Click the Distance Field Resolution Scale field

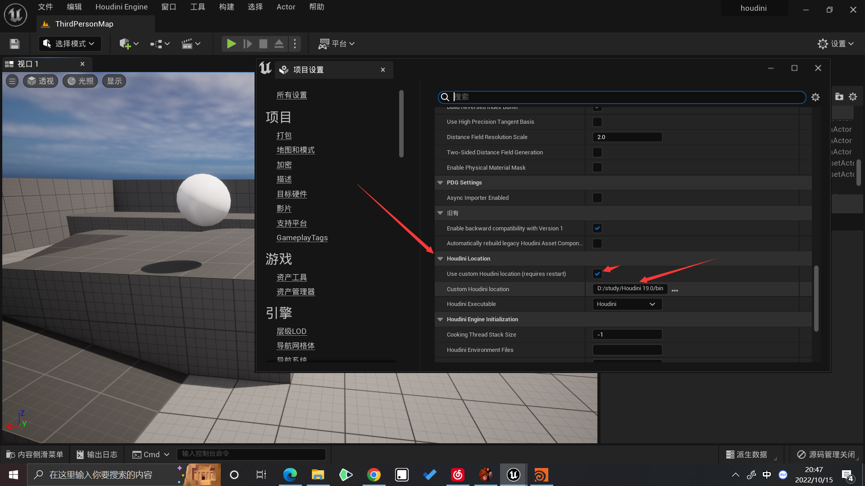[627, 137]
